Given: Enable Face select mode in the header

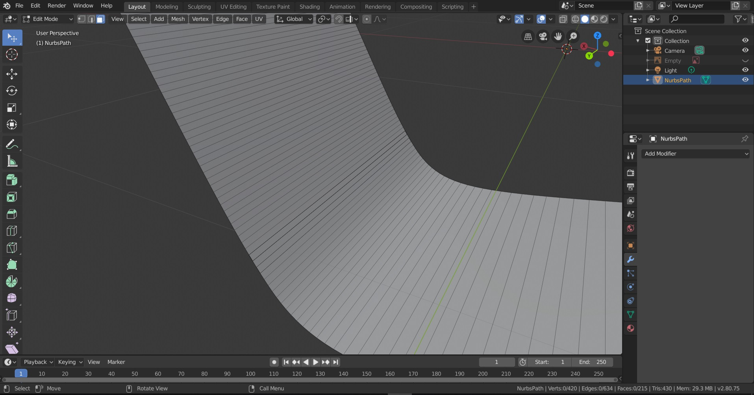Looking at the screenshot, I should (x=100, y=19).
